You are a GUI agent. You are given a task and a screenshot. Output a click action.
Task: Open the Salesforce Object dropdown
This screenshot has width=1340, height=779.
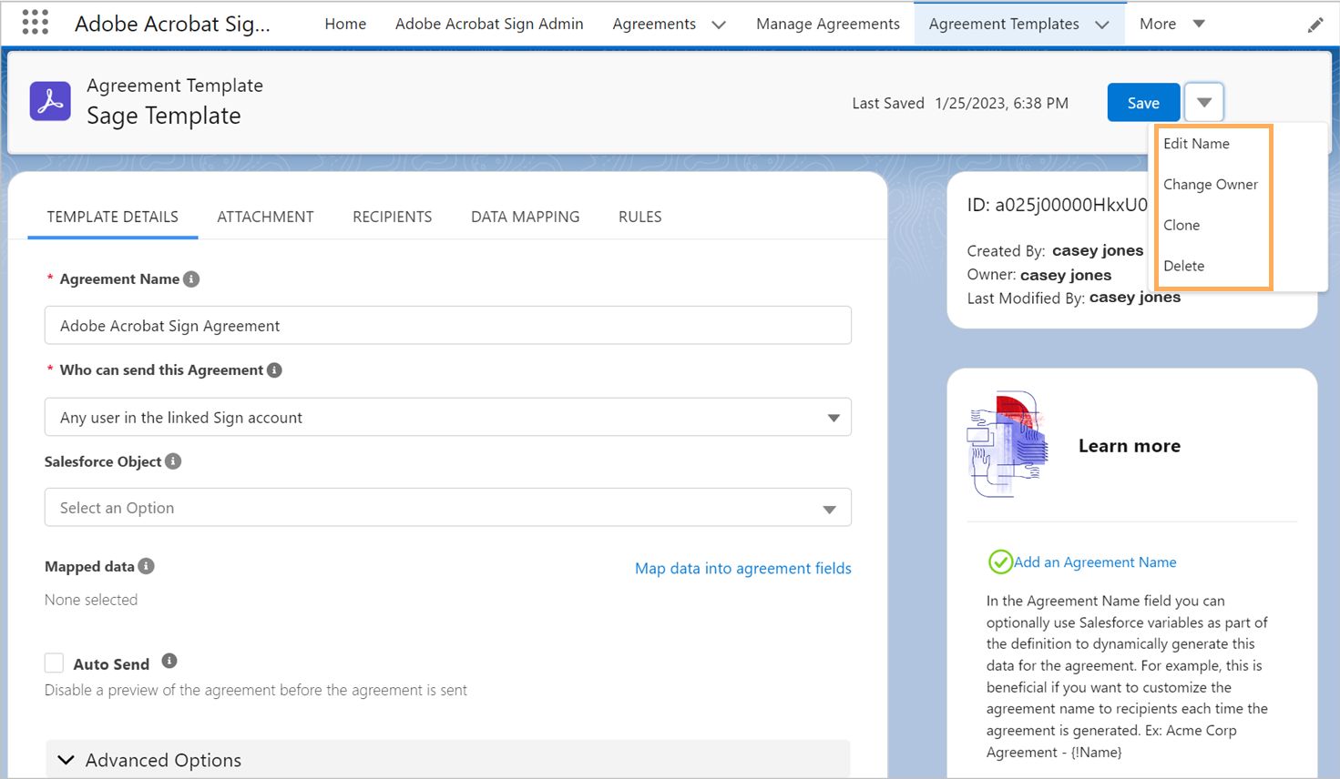[448, 507]
